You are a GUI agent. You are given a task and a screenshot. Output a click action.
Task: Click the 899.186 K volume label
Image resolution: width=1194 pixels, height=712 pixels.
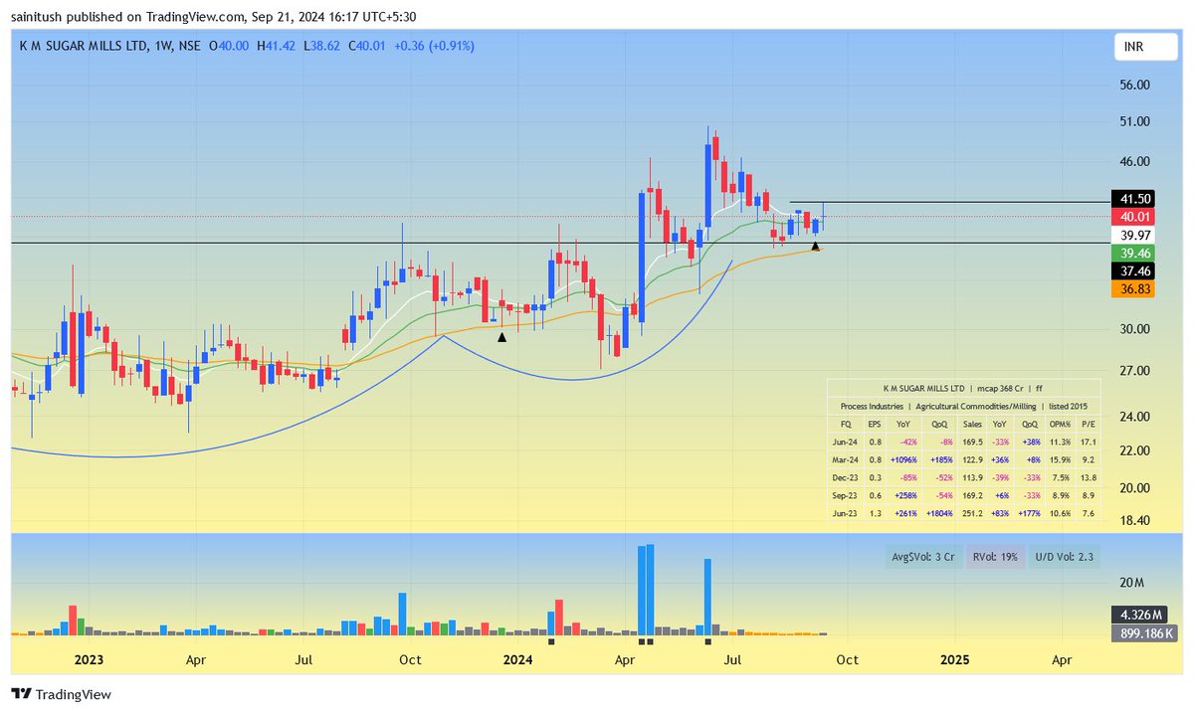click(1145, 632)
